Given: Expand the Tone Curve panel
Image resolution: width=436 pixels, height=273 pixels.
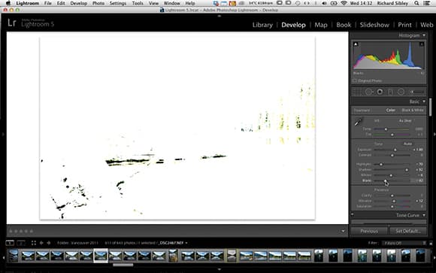Looking at the screenshot, I should click(424, 215).
